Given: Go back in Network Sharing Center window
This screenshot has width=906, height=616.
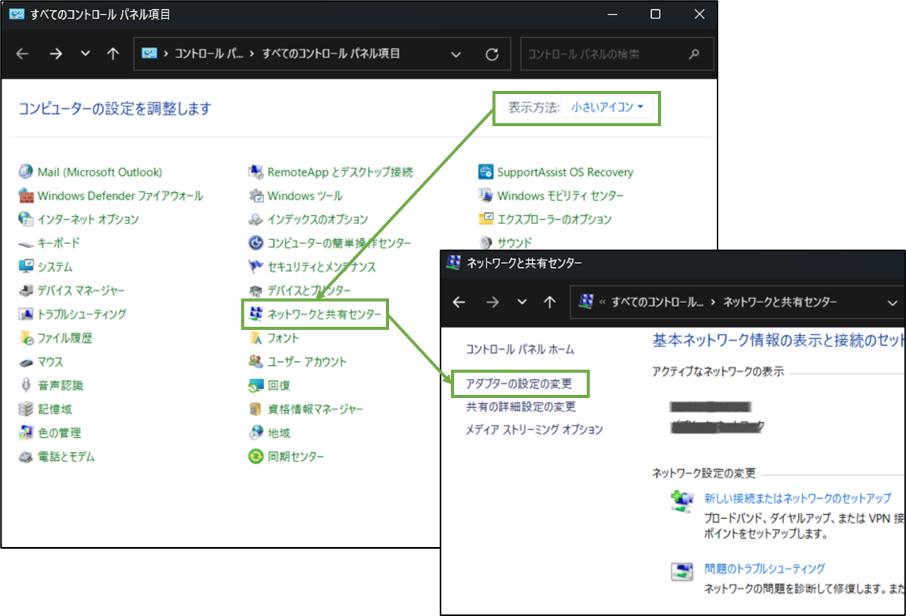Looking at the screenshot, I should pos(459,302).
